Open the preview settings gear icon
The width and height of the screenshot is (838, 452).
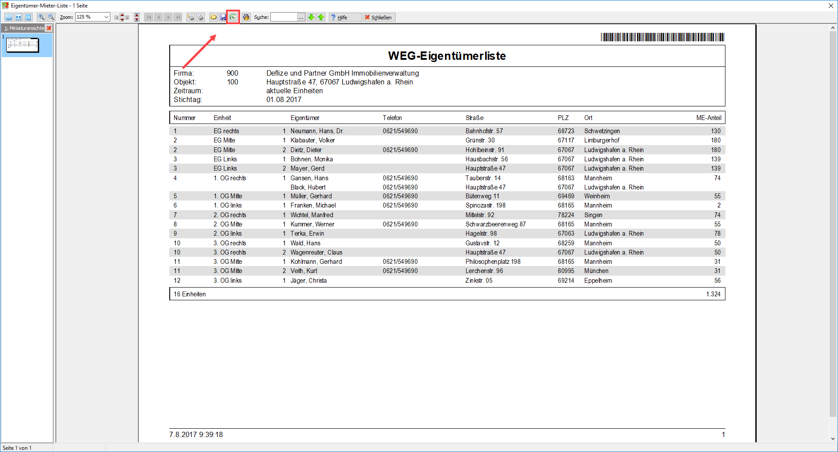tap(246, 17)
